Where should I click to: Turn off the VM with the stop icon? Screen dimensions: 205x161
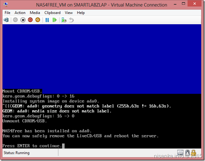pyautogui.click(x=23, y=20)
